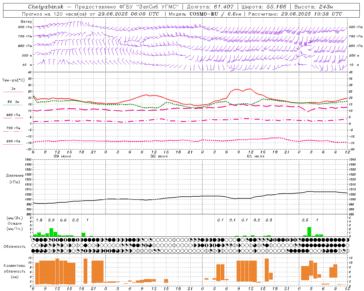Click the 'Конвективн.' convective cloud label

(x=15, y=266)
